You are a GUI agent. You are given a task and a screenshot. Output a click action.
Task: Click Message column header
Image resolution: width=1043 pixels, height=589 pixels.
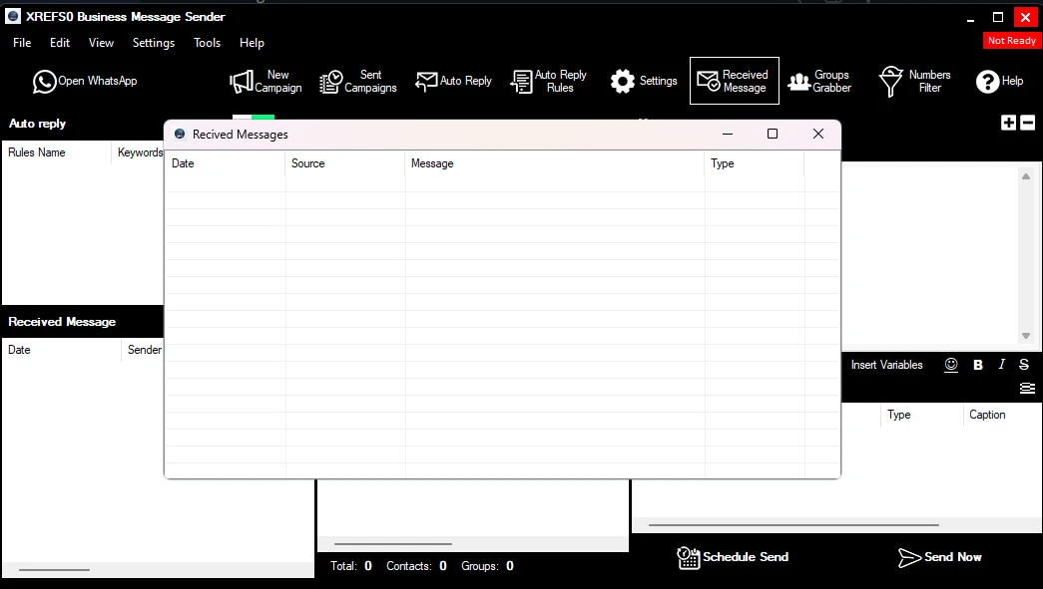click(x=554, y=163)
